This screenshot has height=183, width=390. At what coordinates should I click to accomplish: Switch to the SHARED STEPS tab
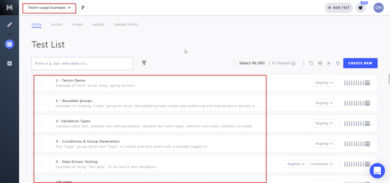point(126,25)
